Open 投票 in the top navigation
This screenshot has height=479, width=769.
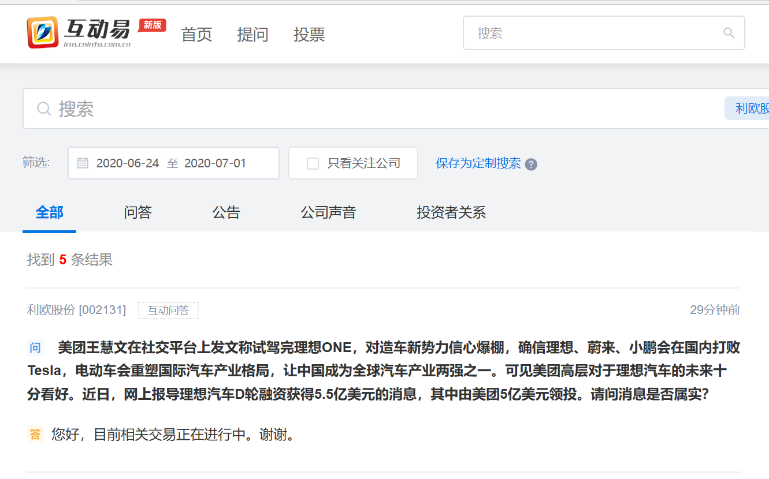click(x=309, y=34)
